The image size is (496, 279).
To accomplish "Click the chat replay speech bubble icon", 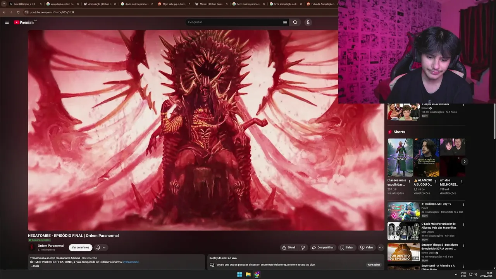I will click(x=212, y=265).
